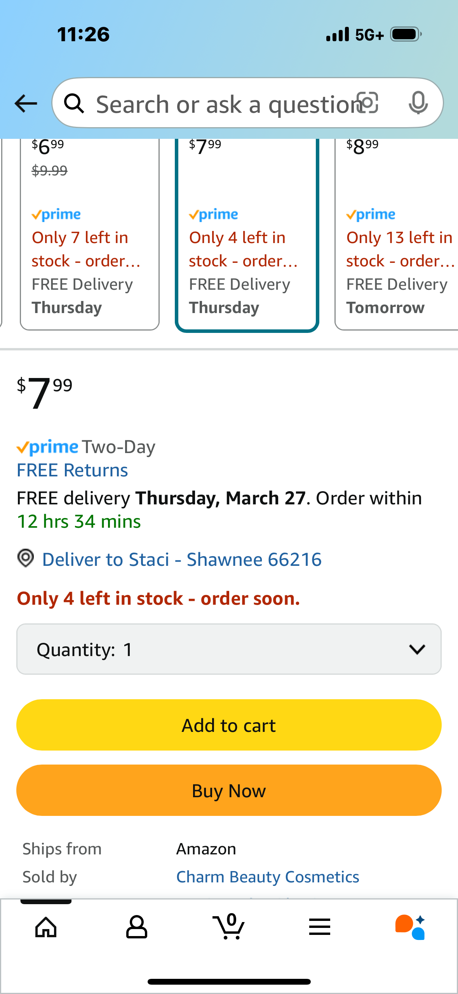Open Charm Beauty Cosmetics seller page

(x=268, y=877)
